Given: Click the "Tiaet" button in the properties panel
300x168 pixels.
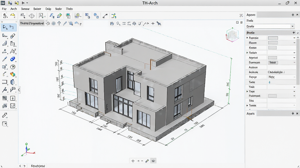Looking at the screenshot, I should click(273, 62).
